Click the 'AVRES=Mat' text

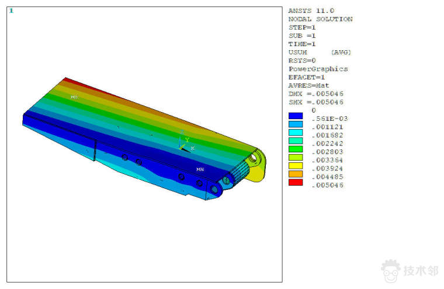(308, 85)
